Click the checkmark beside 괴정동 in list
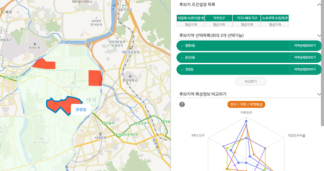324x171 pixels. click(x=182, y=70)
